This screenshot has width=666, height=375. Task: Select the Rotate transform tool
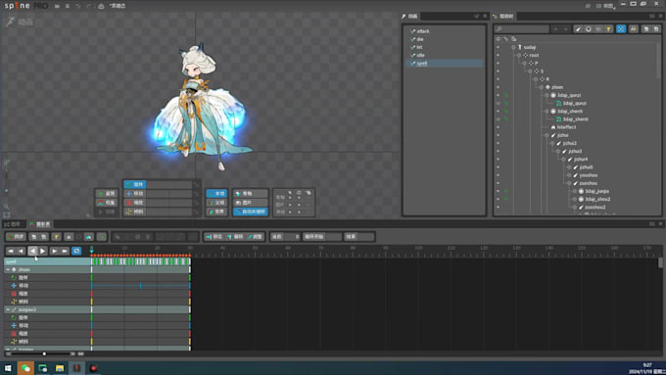135,184
